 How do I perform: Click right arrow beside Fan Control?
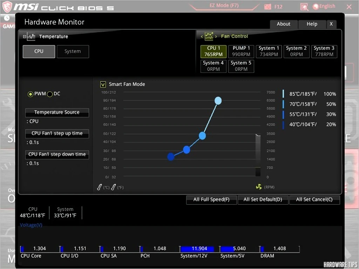click(x=216, y=36)
